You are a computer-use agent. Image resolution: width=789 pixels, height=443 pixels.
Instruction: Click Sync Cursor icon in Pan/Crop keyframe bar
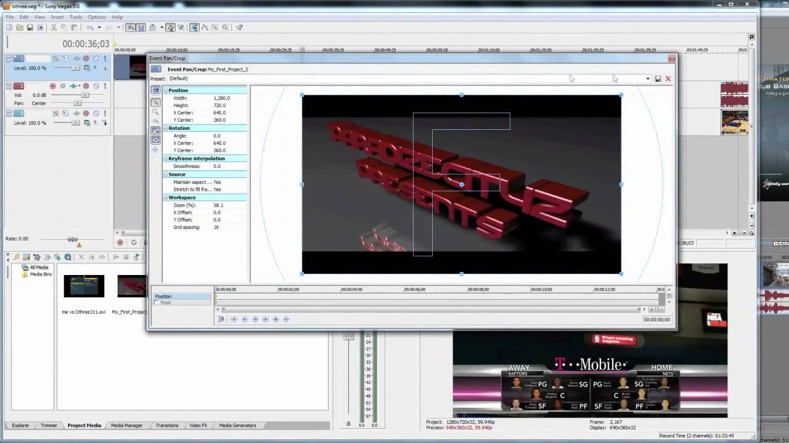click(x=221, y=319)
